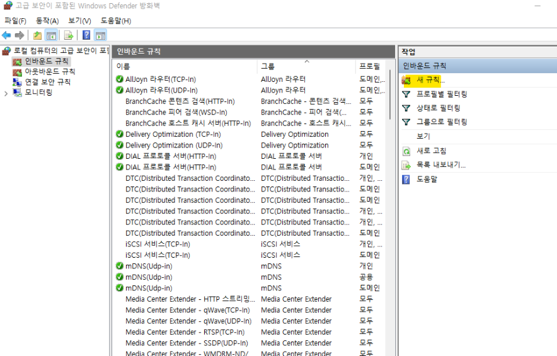This screenshot has width=557, height=356.
Task: Open 상태로 필터링 action
Action: click(x=439, y=108)
